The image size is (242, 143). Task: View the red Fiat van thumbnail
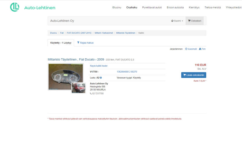pos(79,88)
